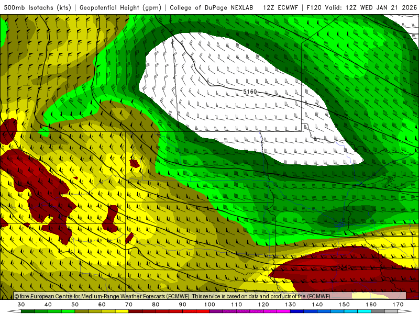The width and height of the screenshot is (419, 314).
Task: Click the 100 tick label on the scale
Action: coord(210,305)
